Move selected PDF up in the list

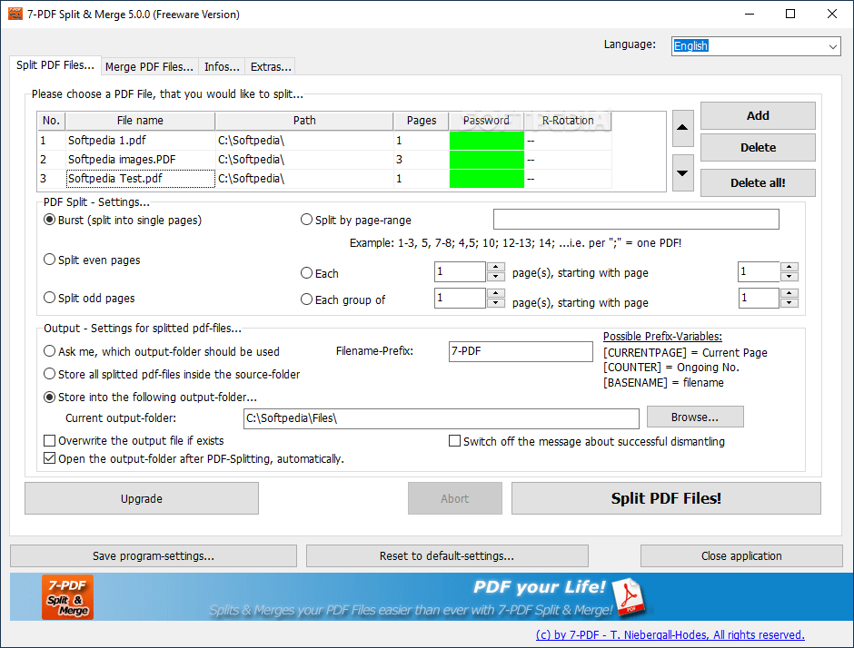(682, 128)
